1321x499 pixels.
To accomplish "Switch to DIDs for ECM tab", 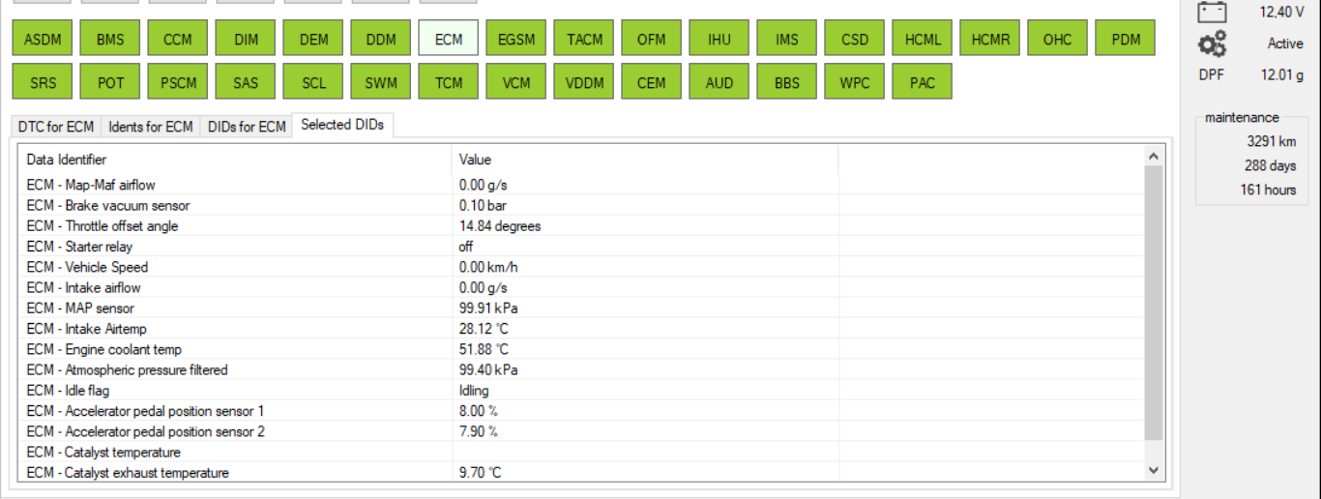I will tap(247, 127).
